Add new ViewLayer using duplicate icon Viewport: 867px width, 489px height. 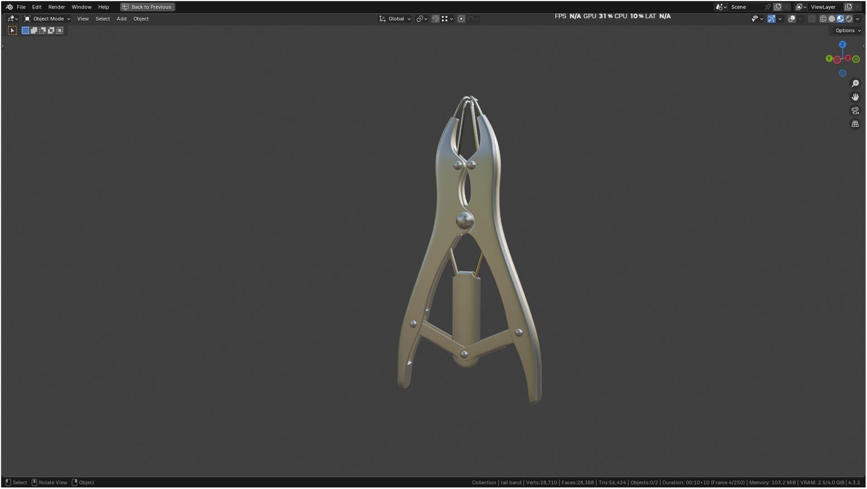[x=848, y=7]
